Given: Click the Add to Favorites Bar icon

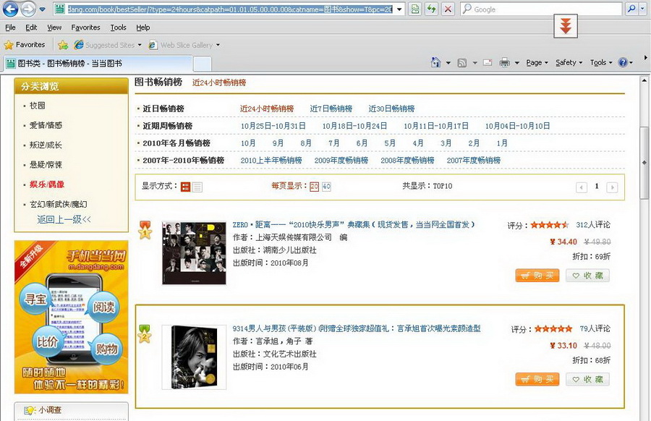Looking at the screenshot, I should 63,45.
